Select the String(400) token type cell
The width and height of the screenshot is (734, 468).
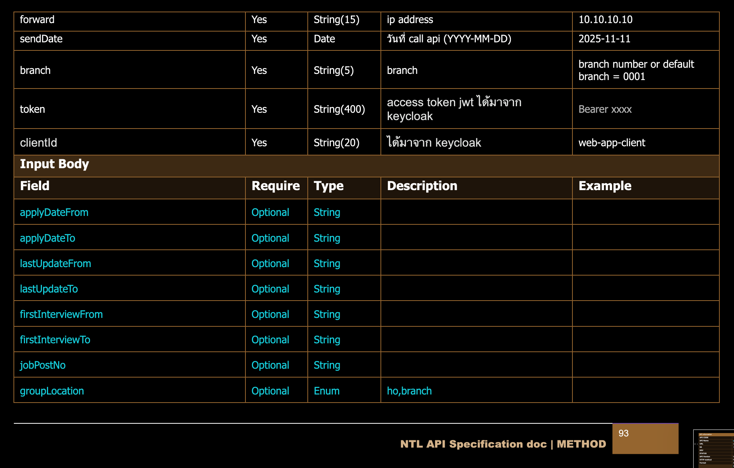pyautogui.click(x=339, y=109)
